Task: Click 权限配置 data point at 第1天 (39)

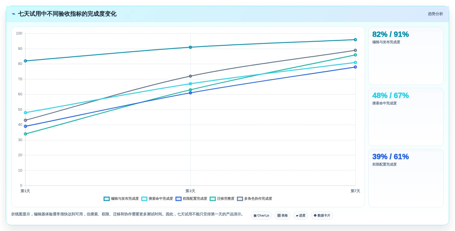Action: click(26, 126)
